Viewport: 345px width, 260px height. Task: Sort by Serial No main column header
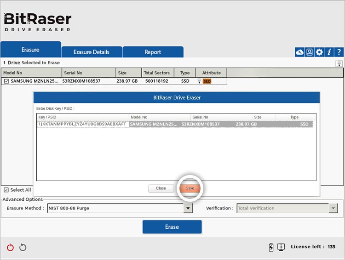89,73
